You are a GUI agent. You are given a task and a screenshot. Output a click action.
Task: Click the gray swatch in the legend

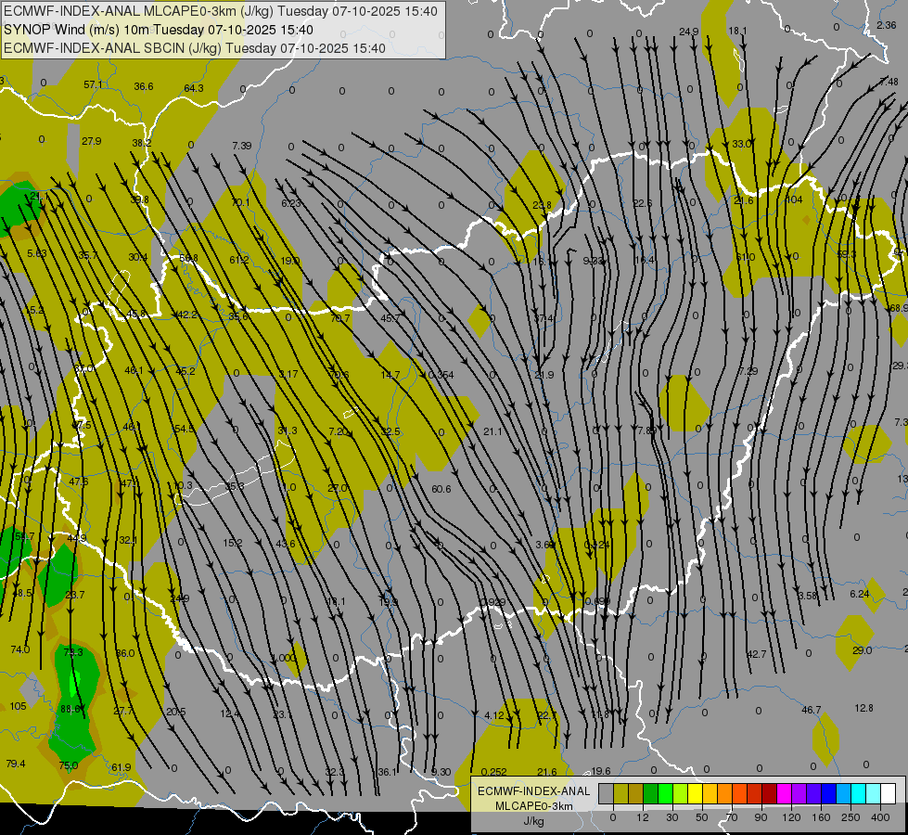pyautogui.click(x=606, y=793)
